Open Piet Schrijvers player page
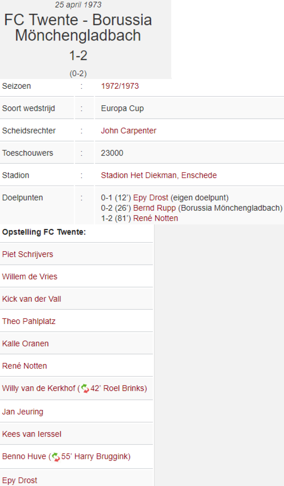Screen dimensions: 284x486 coord(28,254)
